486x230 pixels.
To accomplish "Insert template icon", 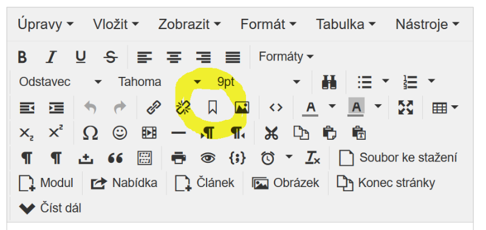I will pos(145,159).
